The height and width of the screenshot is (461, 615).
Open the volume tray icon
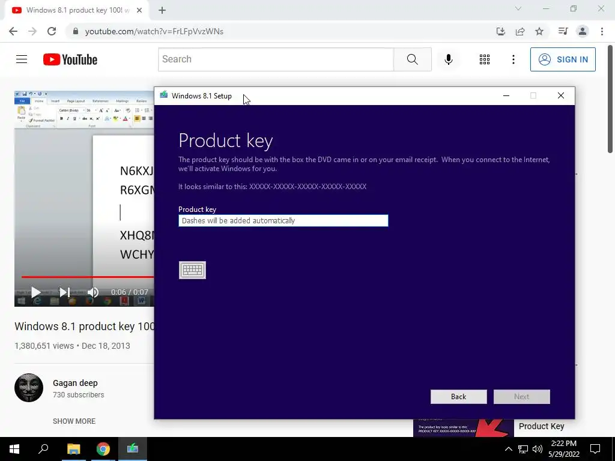point(538,449)
